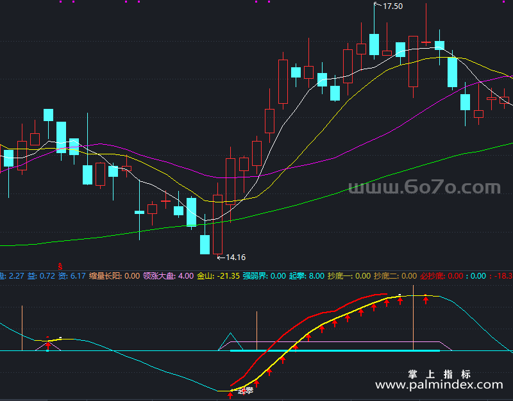Select the 金山 indicator reading -21.35
This screenshot has height=401, width=513.
[218, 276]
